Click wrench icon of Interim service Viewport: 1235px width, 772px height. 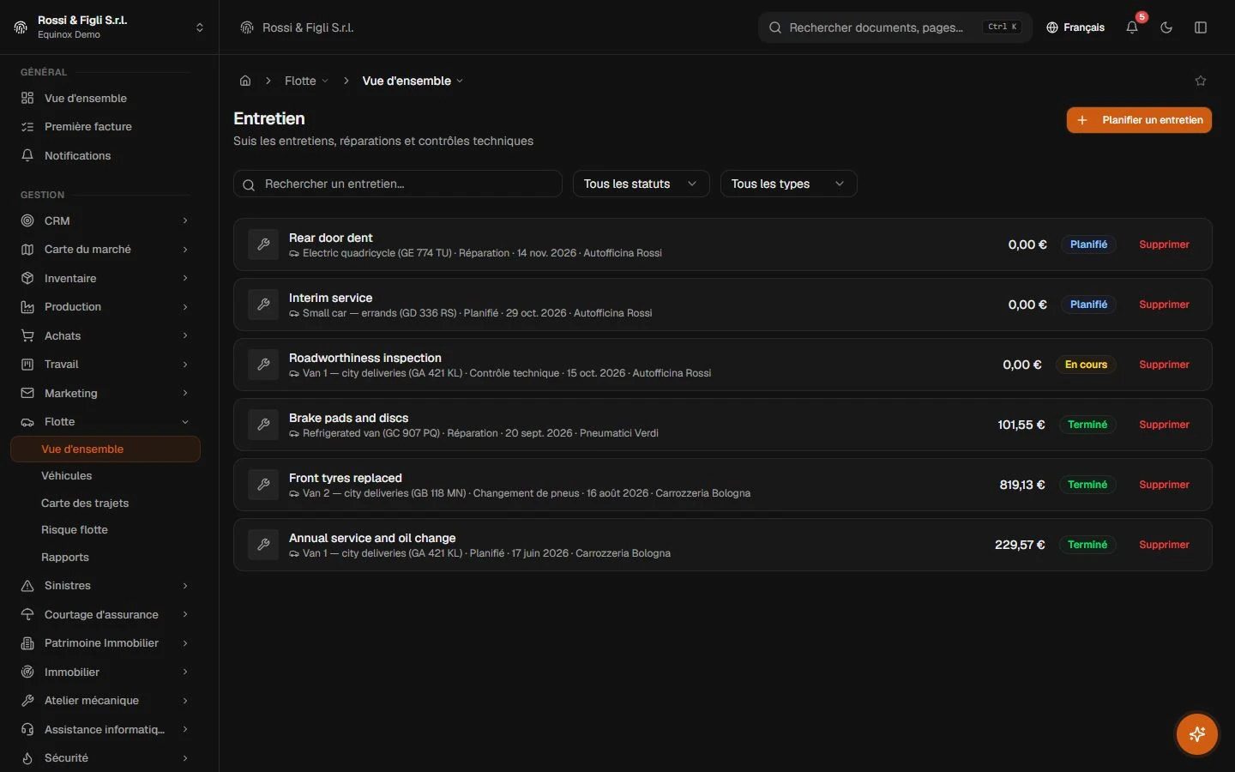tap(263, 305)
